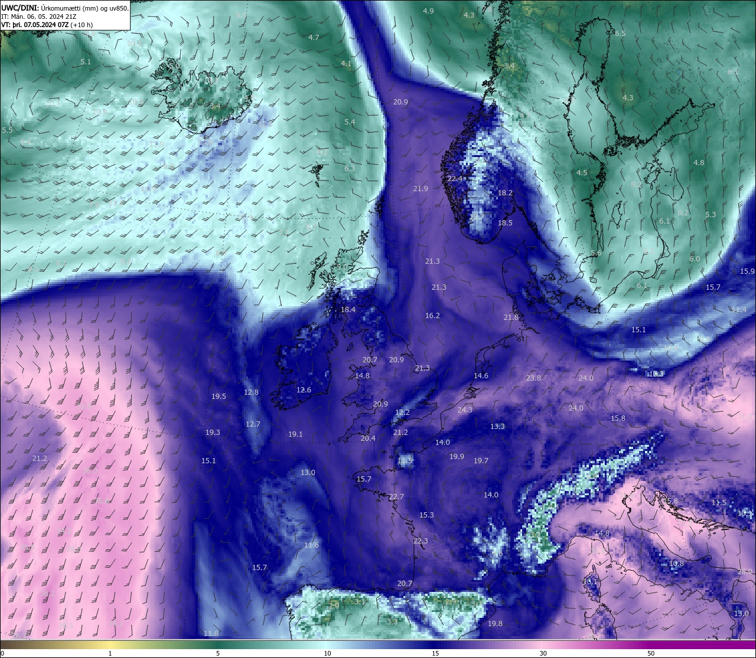Click the map value 19.8
Image resolution: width=756 pixels, height=658 pixels.
(x=495, y=624)
